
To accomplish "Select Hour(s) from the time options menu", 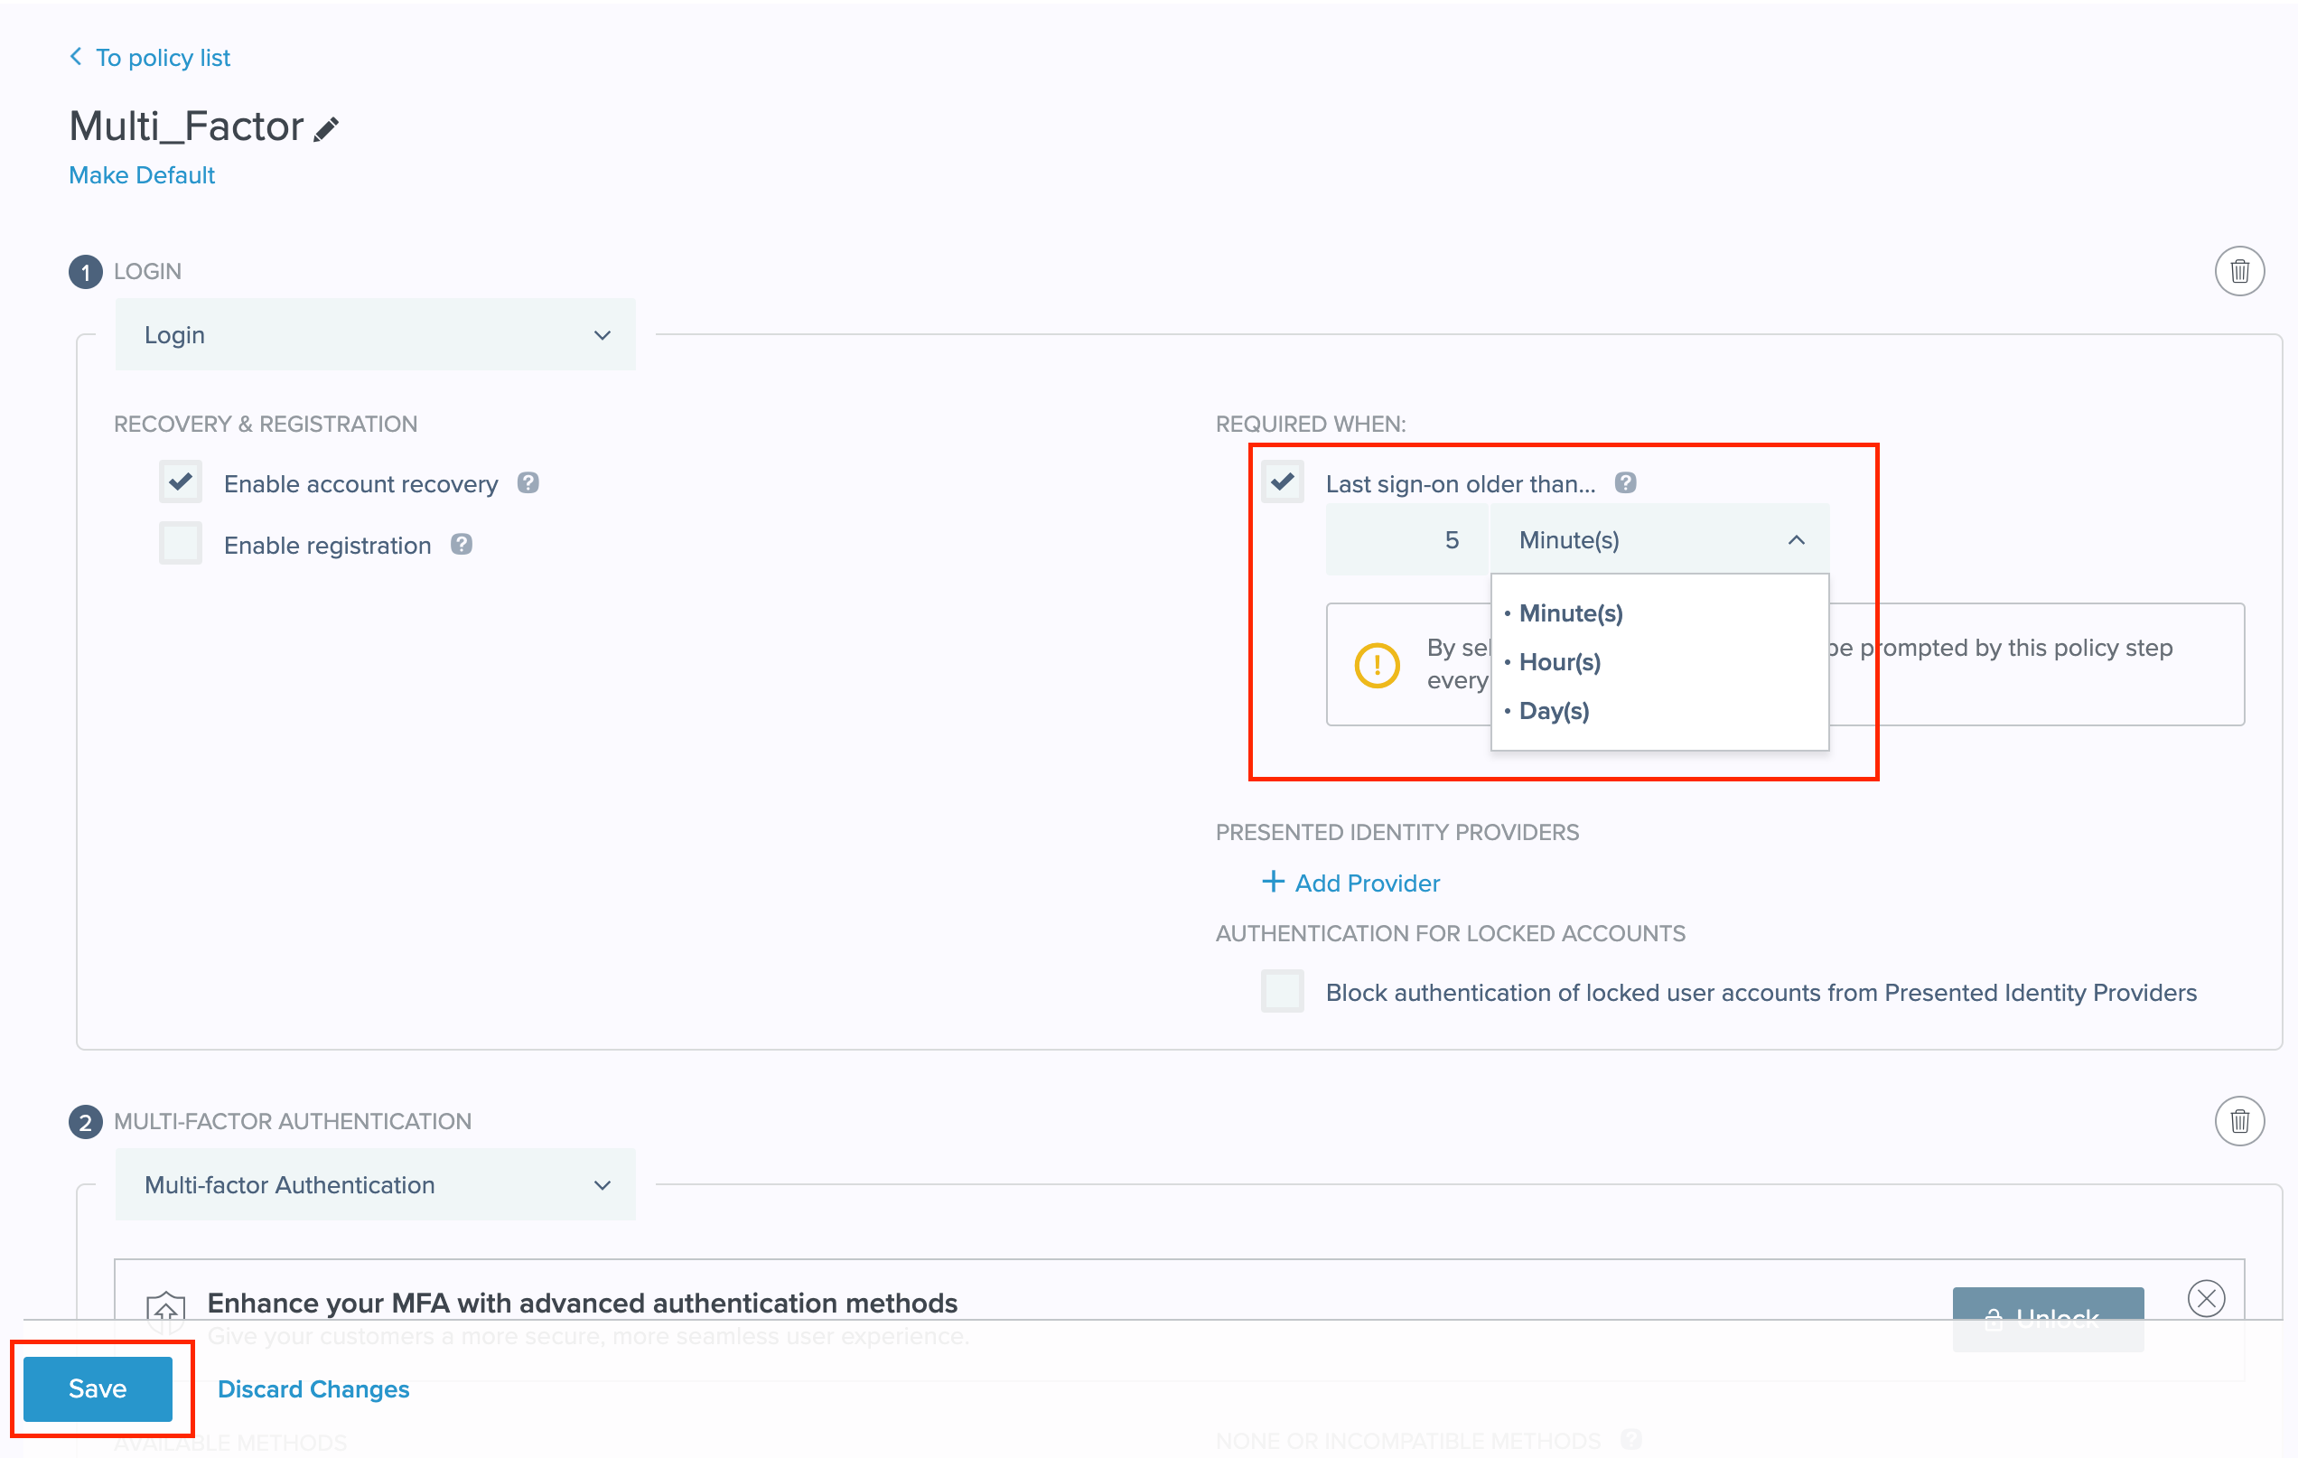I will click(x=1557, y=662).
